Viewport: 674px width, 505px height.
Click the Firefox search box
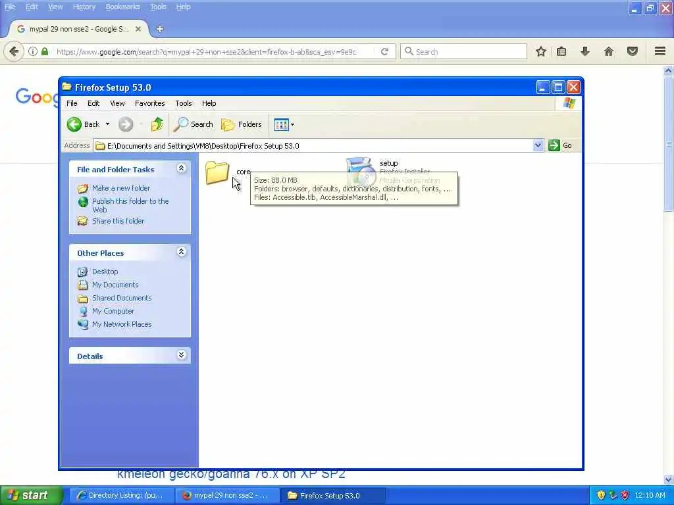[x=463, y=51]
